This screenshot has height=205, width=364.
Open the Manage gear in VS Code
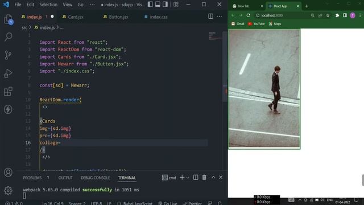(x=8, y=191)
